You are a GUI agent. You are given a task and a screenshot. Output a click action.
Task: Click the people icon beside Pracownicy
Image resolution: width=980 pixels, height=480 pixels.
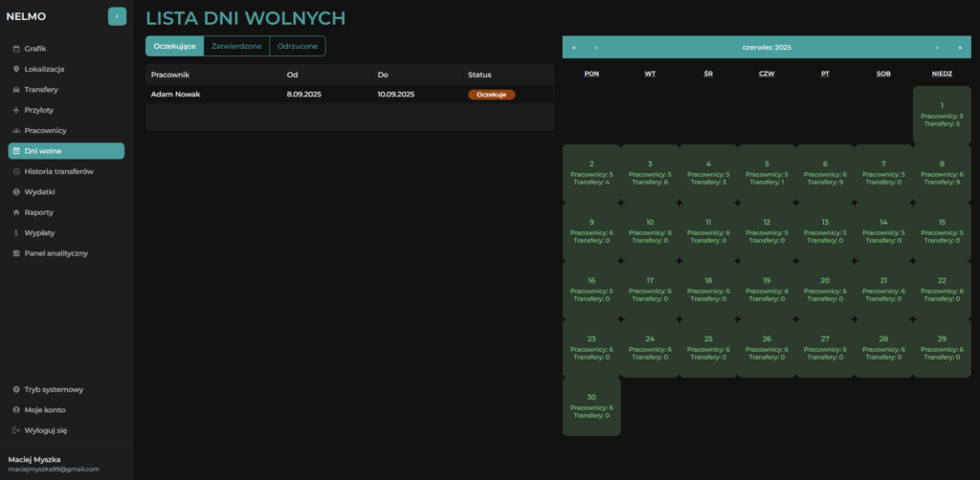pos(16,130)
